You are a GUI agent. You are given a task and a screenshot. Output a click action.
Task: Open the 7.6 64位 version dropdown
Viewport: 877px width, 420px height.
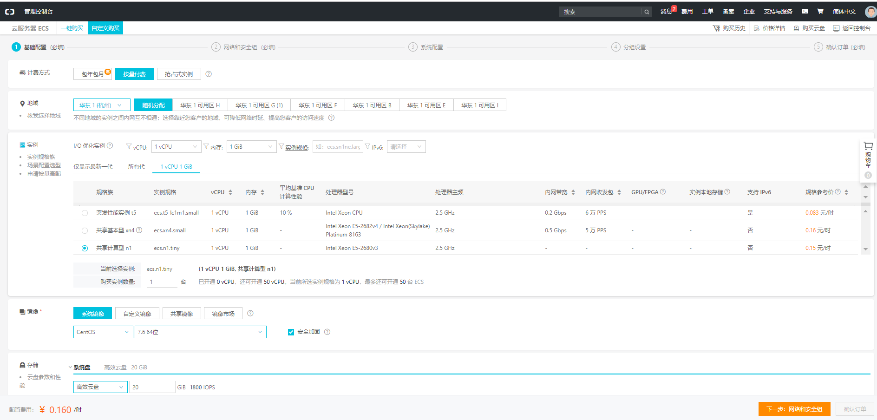click(x=201, y=332)
